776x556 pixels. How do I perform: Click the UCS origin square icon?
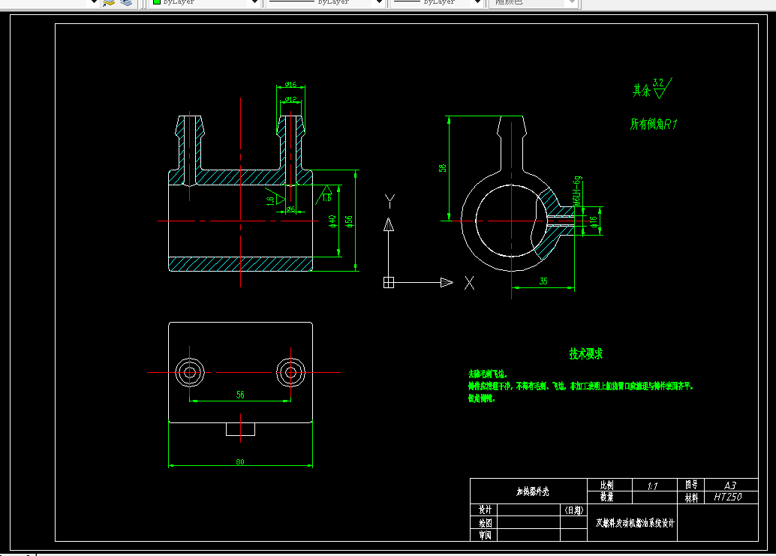(x=389, y=282)
